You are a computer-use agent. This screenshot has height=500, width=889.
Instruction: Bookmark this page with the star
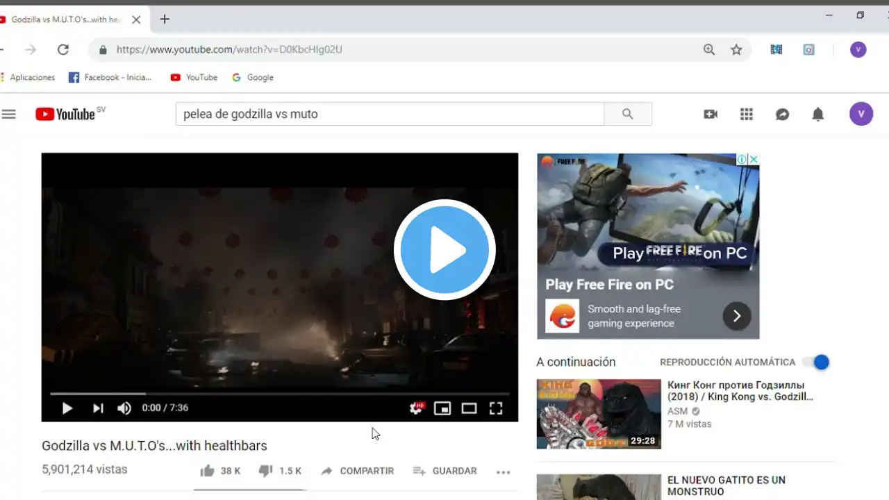point(737,49)
